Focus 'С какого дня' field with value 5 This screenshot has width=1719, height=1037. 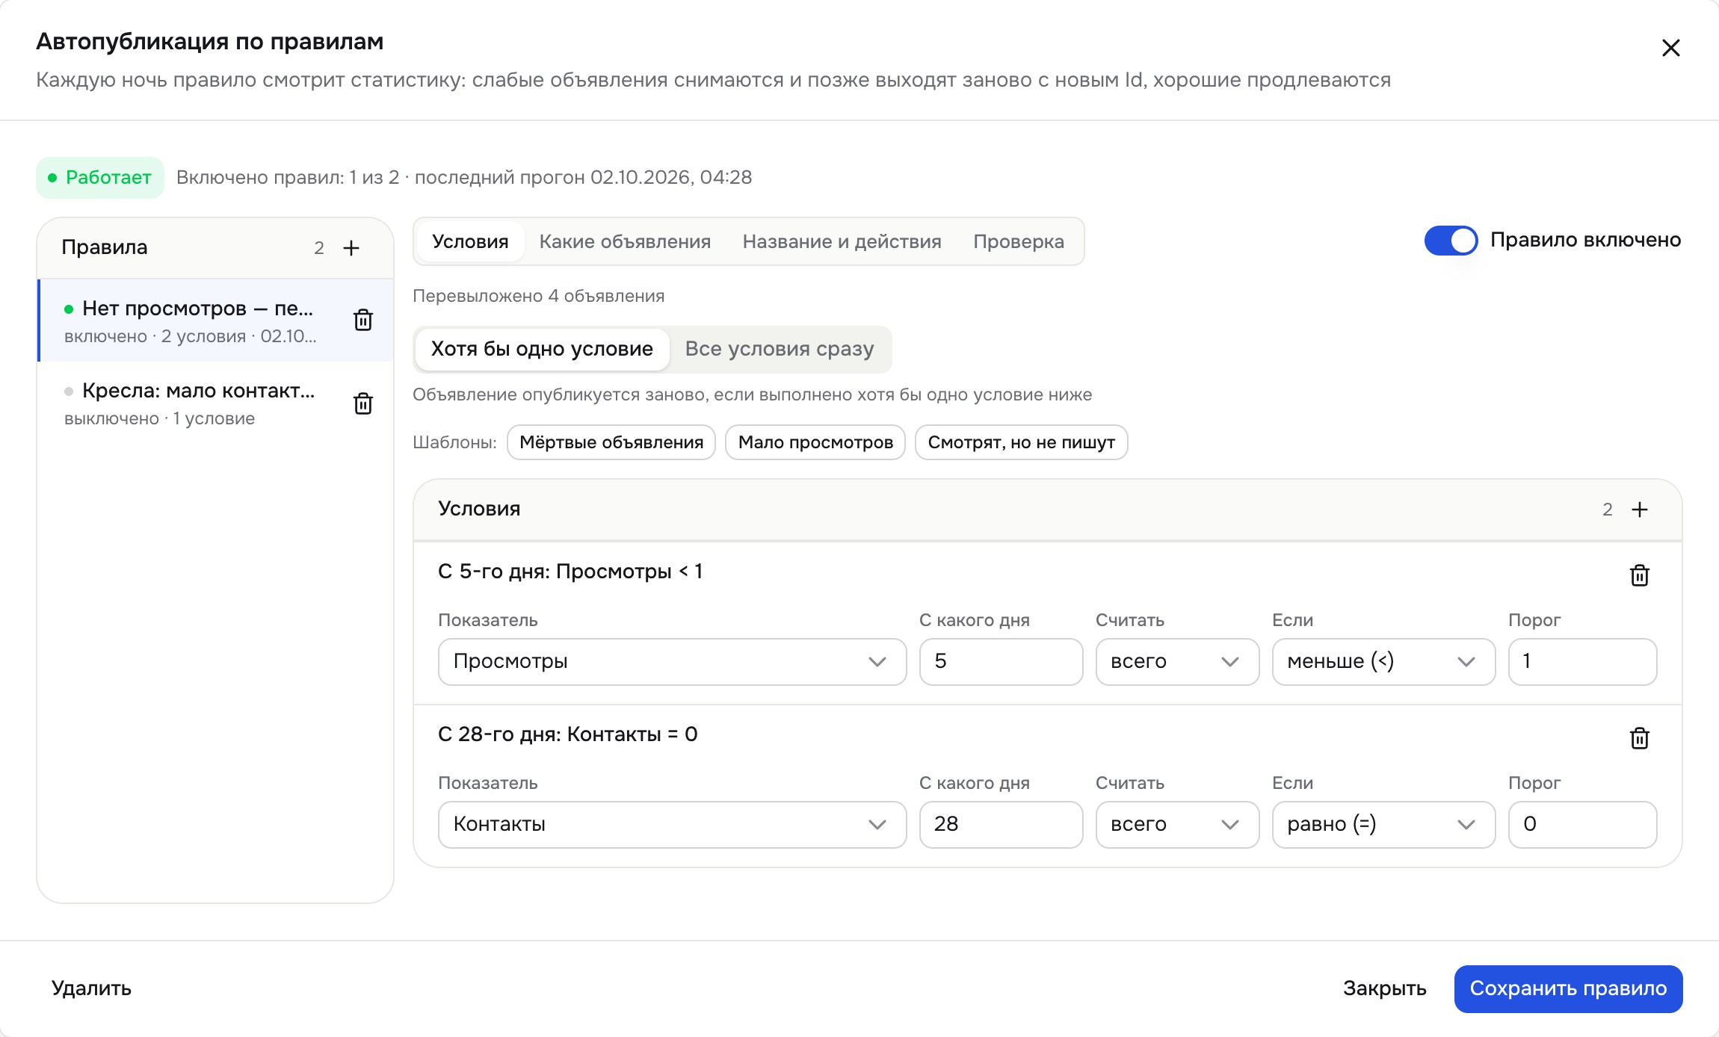point(1001,662)
